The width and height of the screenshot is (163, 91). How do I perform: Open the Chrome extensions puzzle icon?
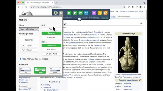coord(133,7)
